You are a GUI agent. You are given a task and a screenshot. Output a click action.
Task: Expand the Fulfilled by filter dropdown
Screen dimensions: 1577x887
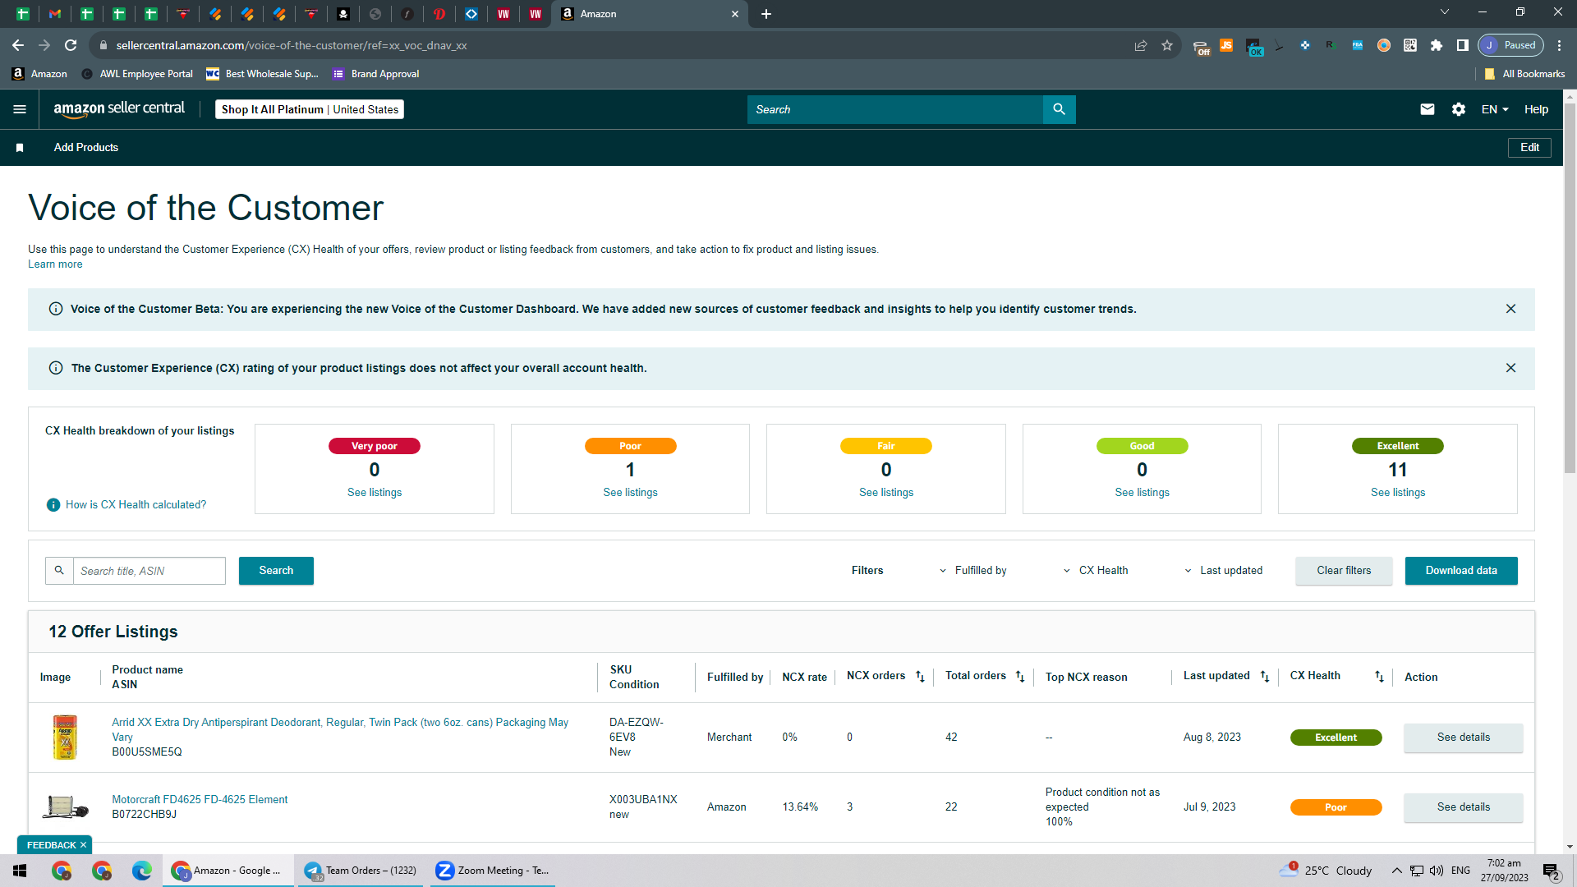coord(973,571)
